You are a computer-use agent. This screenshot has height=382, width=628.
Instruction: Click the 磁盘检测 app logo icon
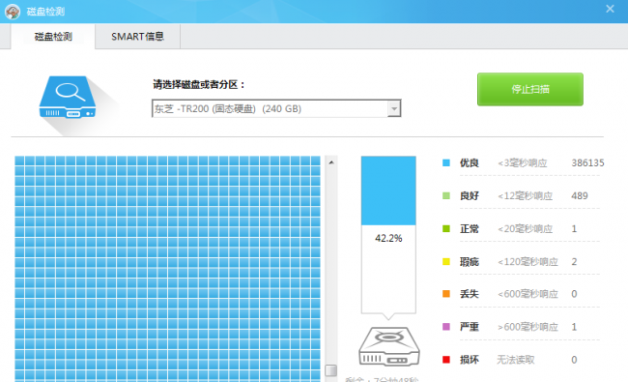[13, 12]
